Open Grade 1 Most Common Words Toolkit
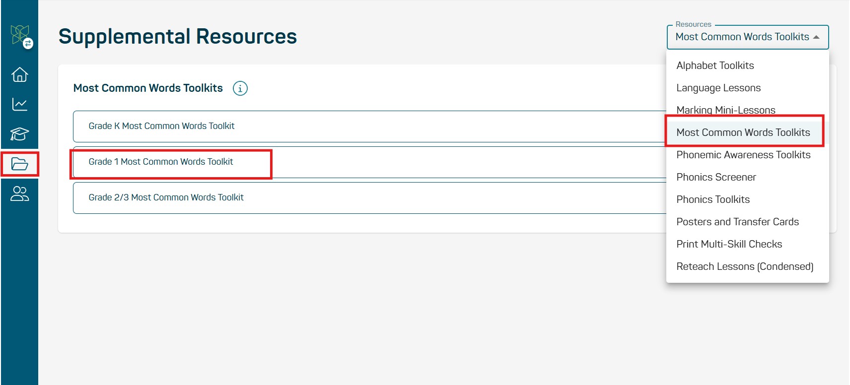This screenshot has width=850, height=385. 161,162
